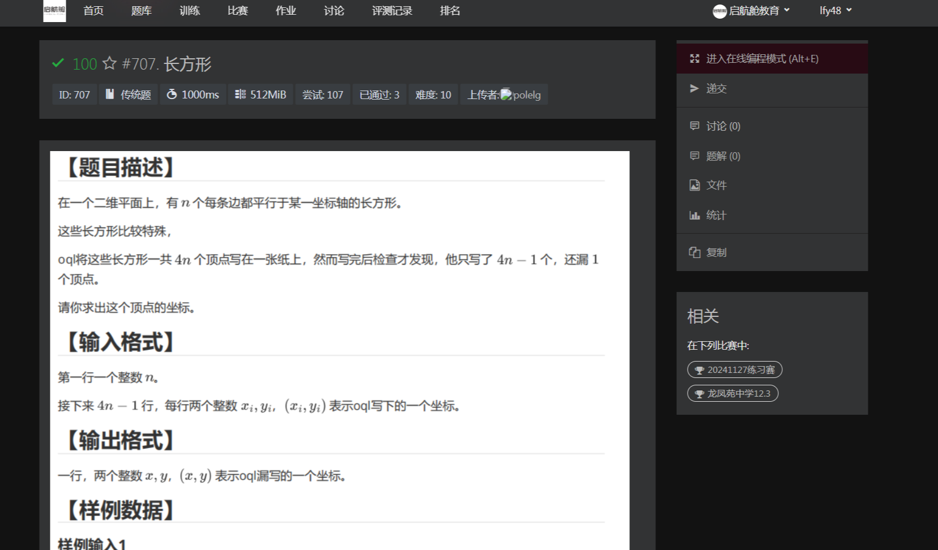The height and width of the screenshot is (550, 938).
Task: Click the paper plane submit icon
Action: click(x=694, y=88)
